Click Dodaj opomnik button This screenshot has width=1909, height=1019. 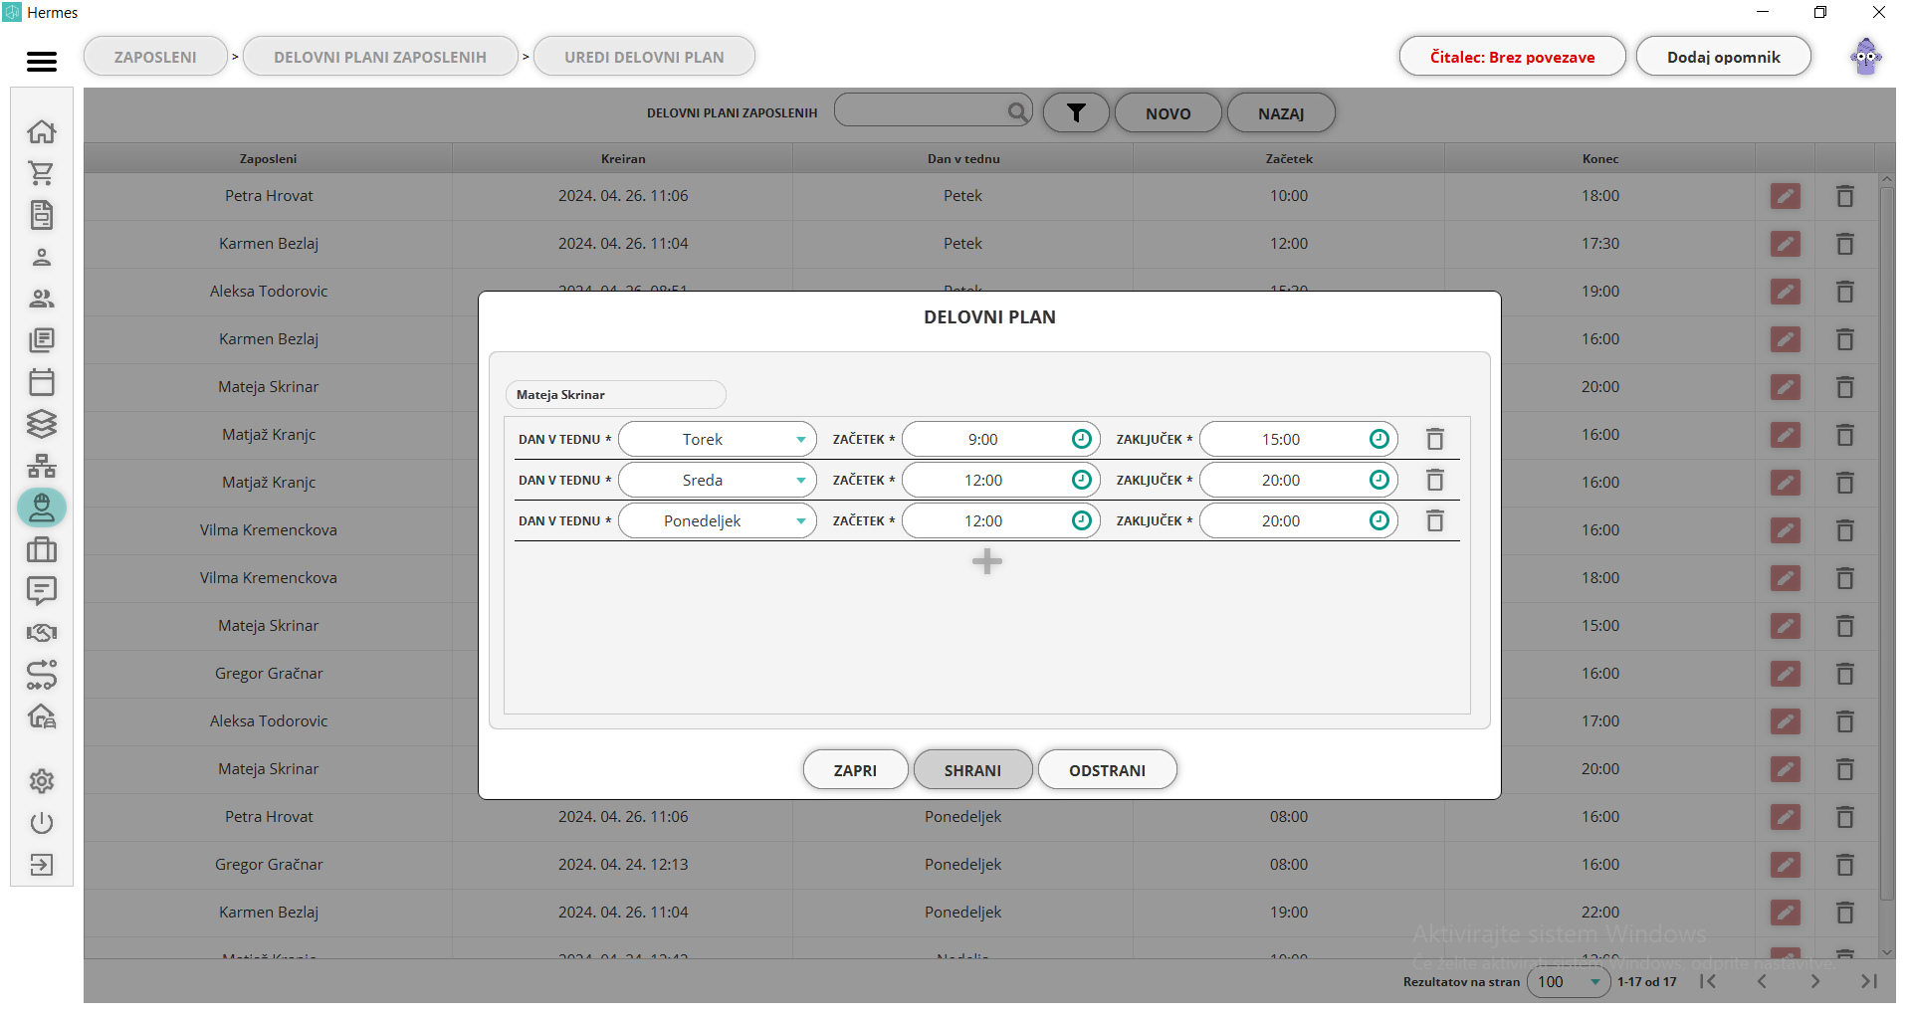(1724, 57)
